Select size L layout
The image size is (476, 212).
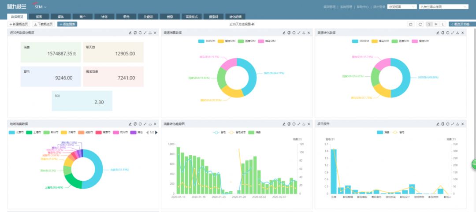(443, 24)
